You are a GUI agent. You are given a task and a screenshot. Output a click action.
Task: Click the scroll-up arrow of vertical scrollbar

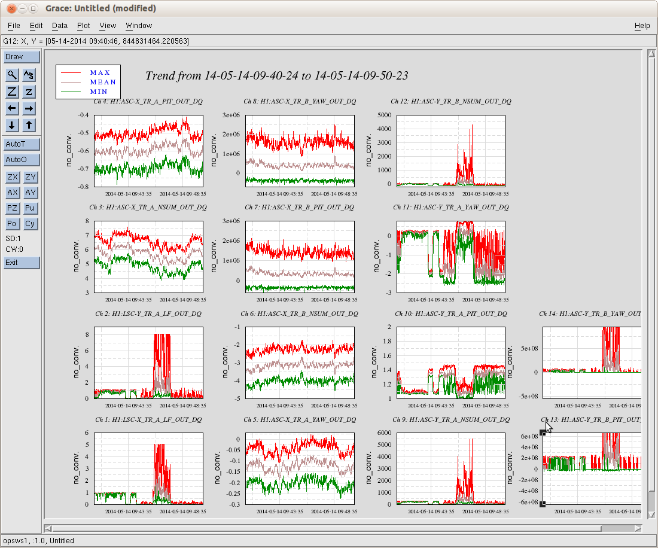click(651, 53)
